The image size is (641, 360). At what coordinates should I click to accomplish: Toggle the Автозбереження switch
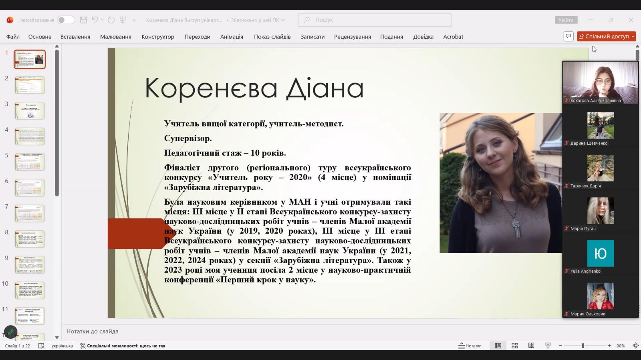pos(66,20)
